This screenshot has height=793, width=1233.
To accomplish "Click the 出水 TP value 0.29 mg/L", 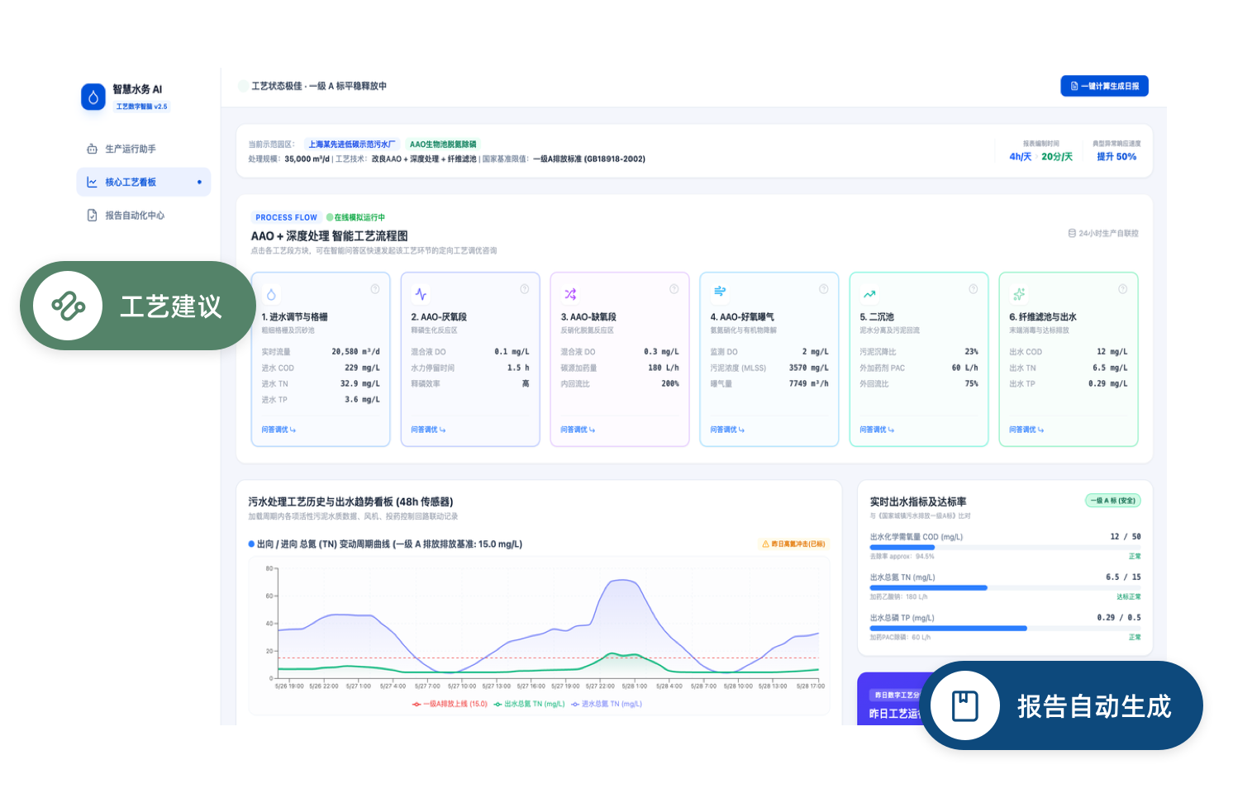I will [x=1107, y=384].
